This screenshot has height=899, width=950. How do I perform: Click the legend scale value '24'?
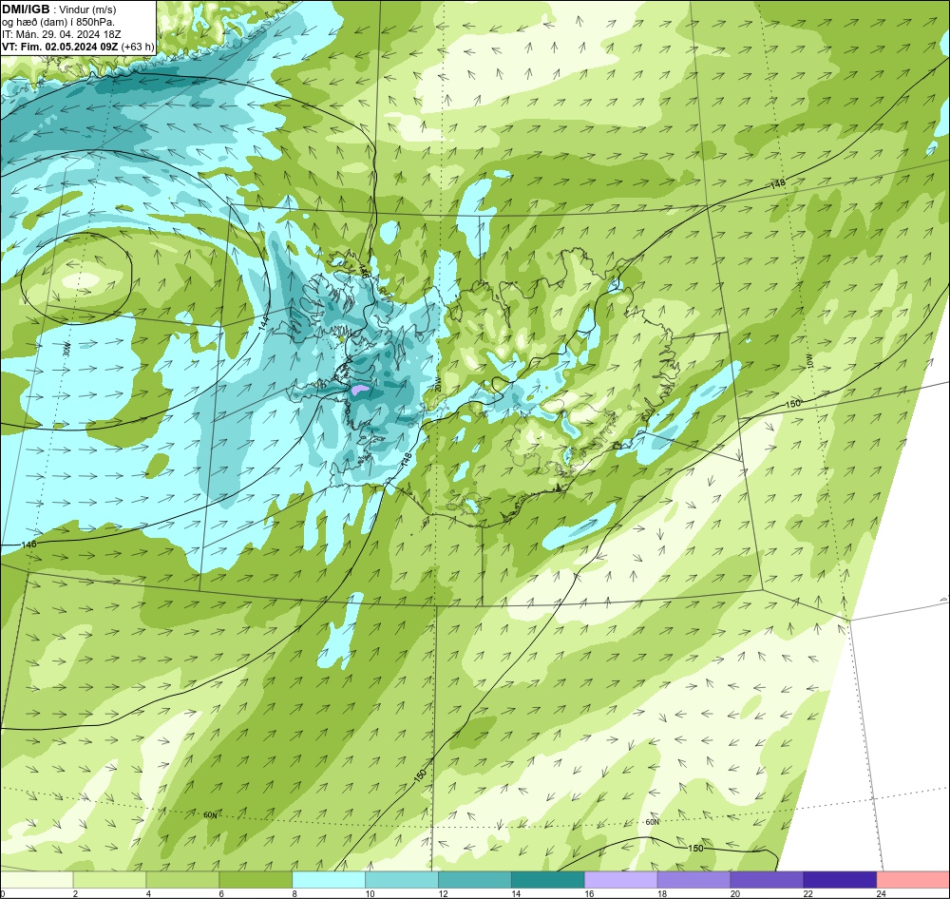(881, 893)
